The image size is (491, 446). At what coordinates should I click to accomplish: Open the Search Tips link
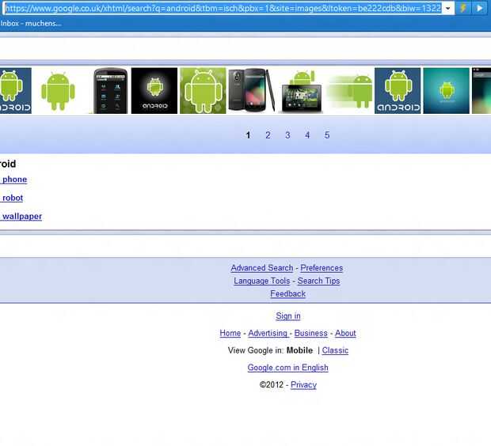tap(319, 281)
